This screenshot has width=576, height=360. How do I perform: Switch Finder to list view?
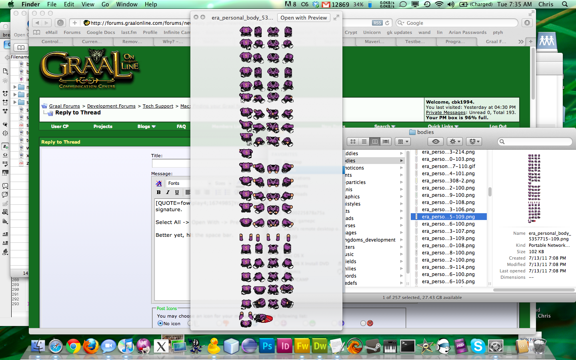(364, 142)
